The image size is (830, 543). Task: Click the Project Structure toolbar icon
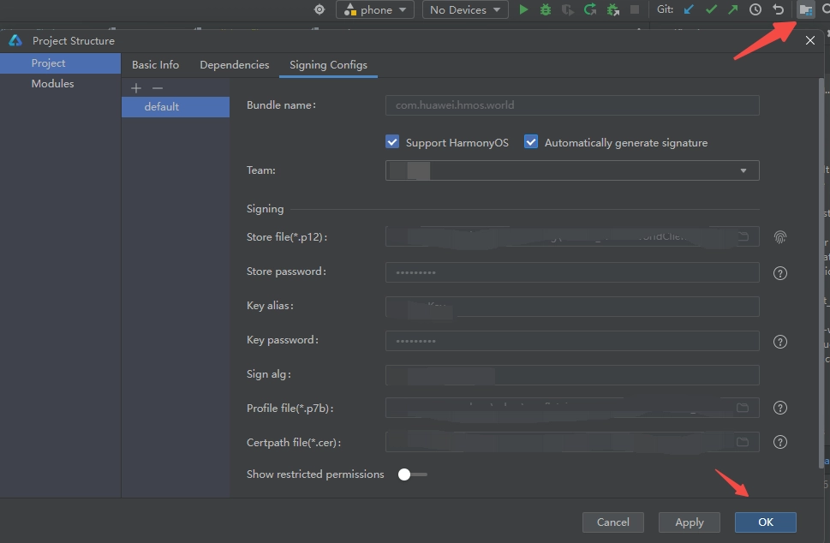tap(805, 10)
